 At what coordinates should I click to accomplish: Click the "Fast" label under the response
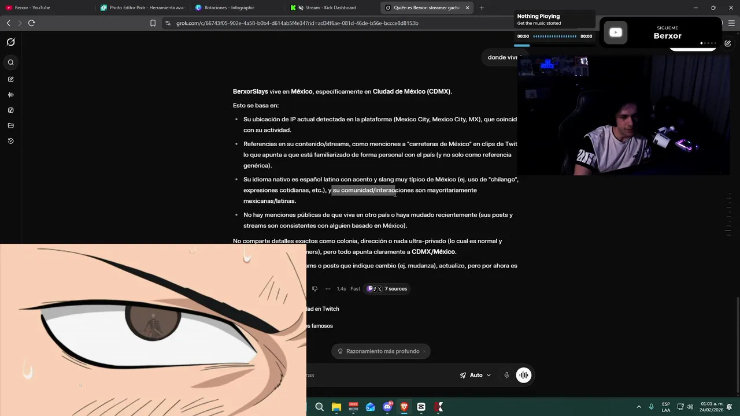(355, 289)
